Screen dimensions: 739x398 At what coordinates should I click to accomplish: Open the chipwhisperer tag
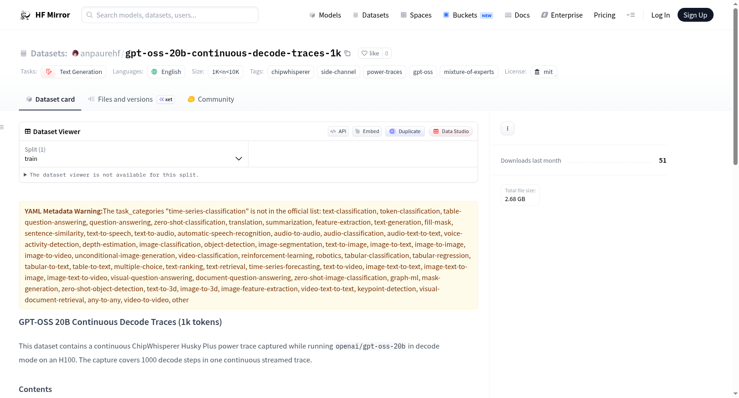291,72
